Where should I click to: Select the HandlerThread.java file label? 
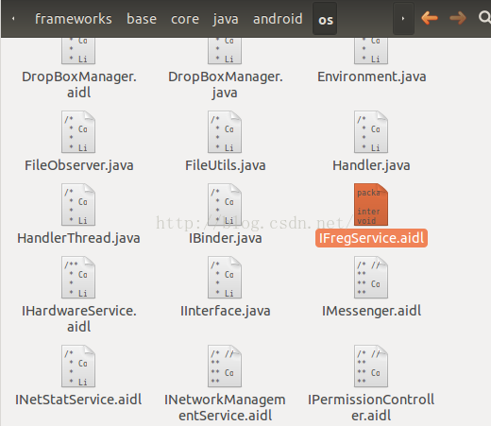tap(78, 238)
